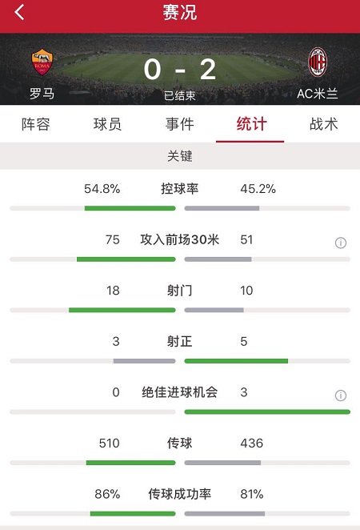Tap the 射门 stat label
This screenshot has width=360, height=530.
tap(180, 291)
